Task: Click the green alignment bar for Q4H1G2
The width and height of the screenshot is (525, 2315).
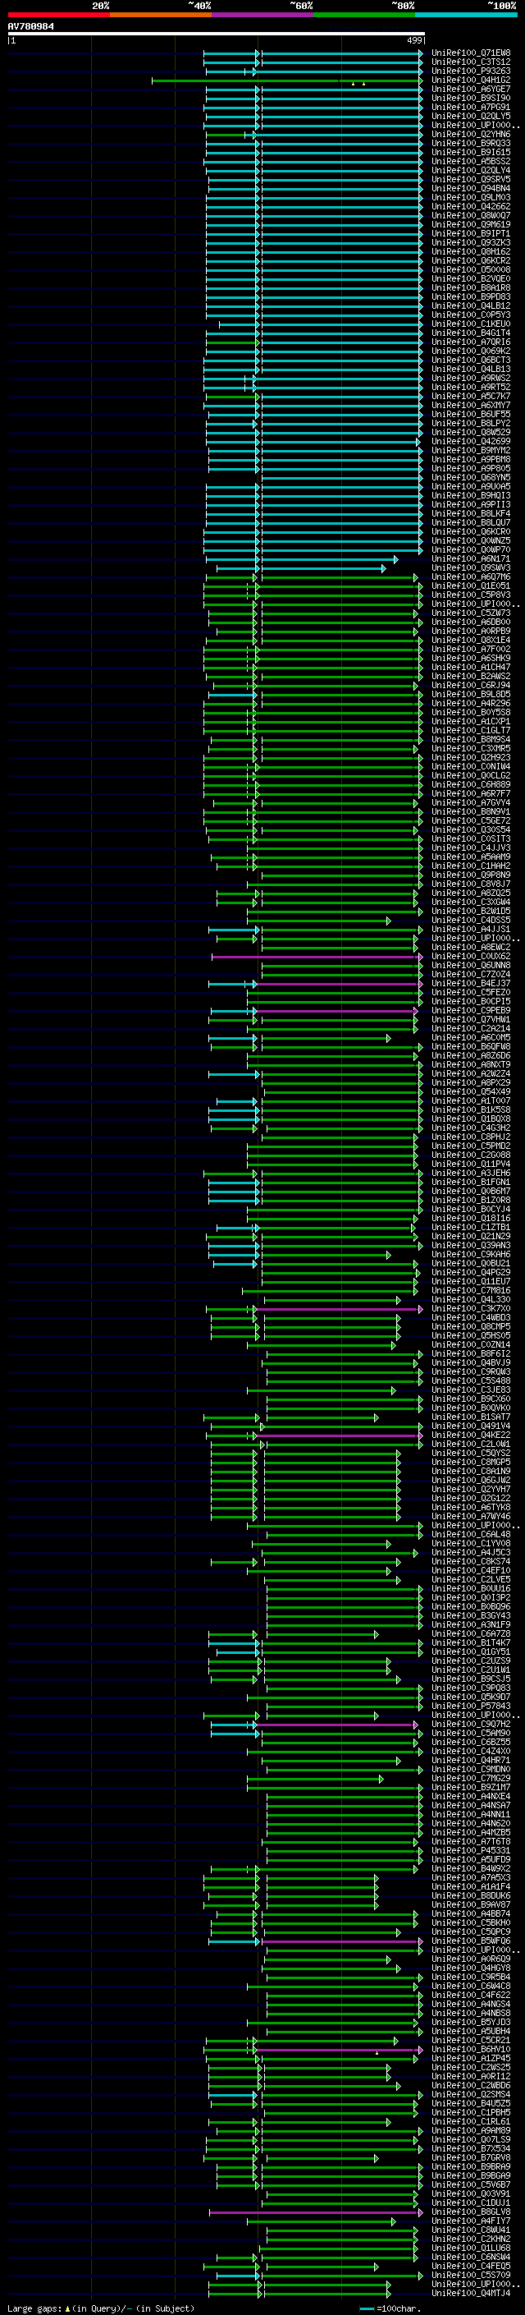Action: pos(286,80)
